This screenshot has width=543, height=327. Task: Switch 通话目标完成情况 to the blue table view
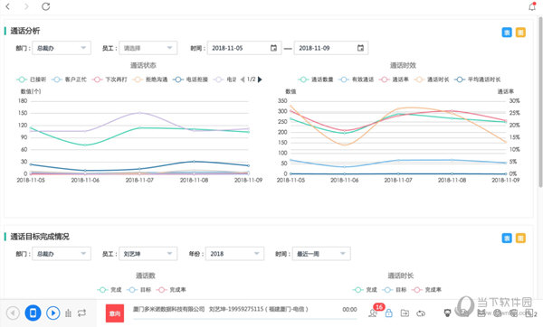507,238
